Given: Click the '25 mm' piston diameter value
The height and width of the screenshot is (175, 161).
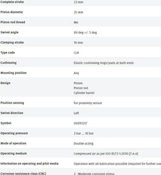Looking at the screenshot, I should point(78,12).
